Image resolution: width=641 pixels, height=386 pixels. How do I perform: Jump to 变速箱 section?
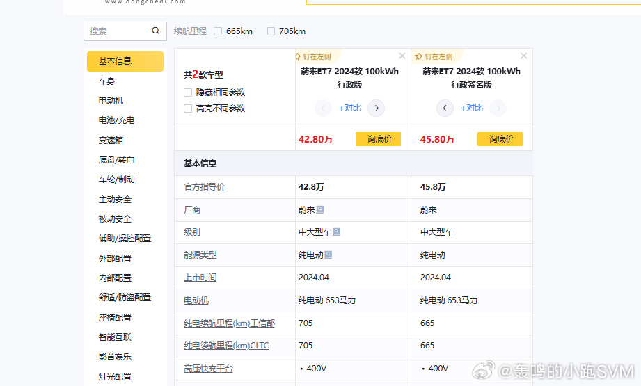[x=111, y=140]
